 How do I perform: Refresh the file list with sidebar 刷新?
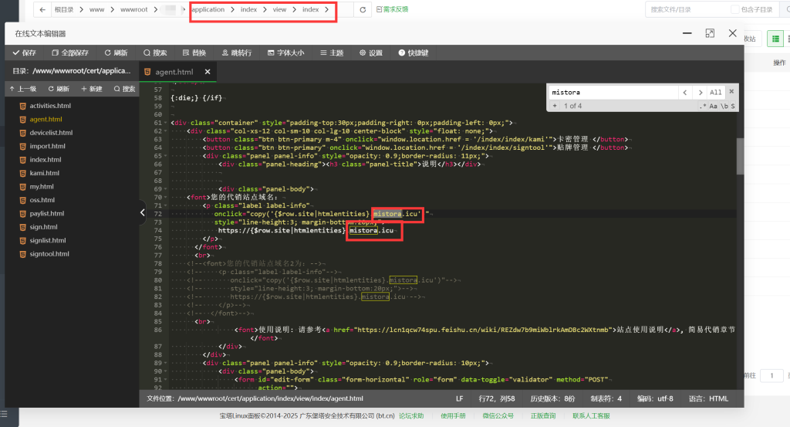[59, 89]
